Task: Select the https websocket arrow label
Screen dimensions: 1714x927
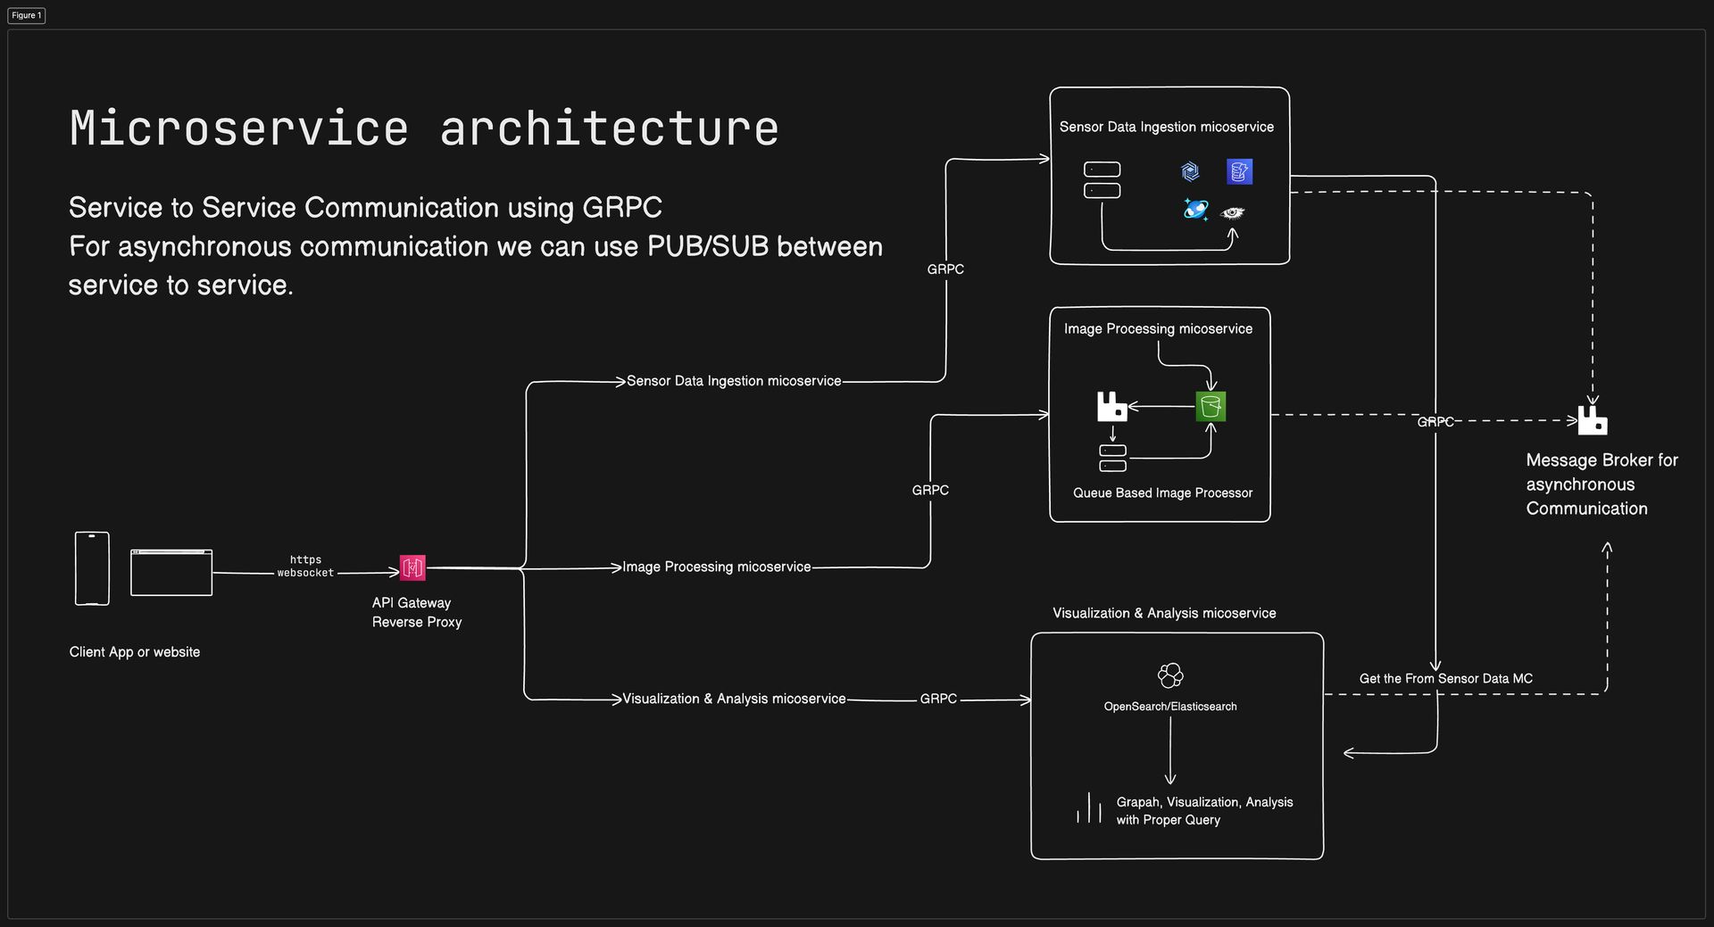Action: (305, 566)
